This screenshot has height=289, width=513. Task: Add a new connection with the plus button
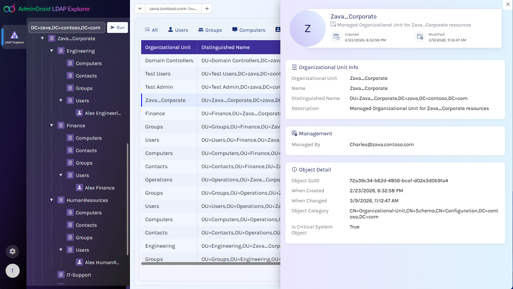coord(207,8)
